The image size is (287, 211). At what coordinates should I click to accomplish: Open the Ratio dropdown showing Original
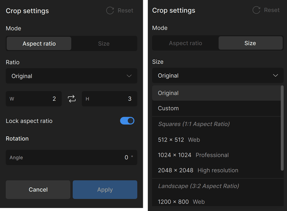point(71,76)
